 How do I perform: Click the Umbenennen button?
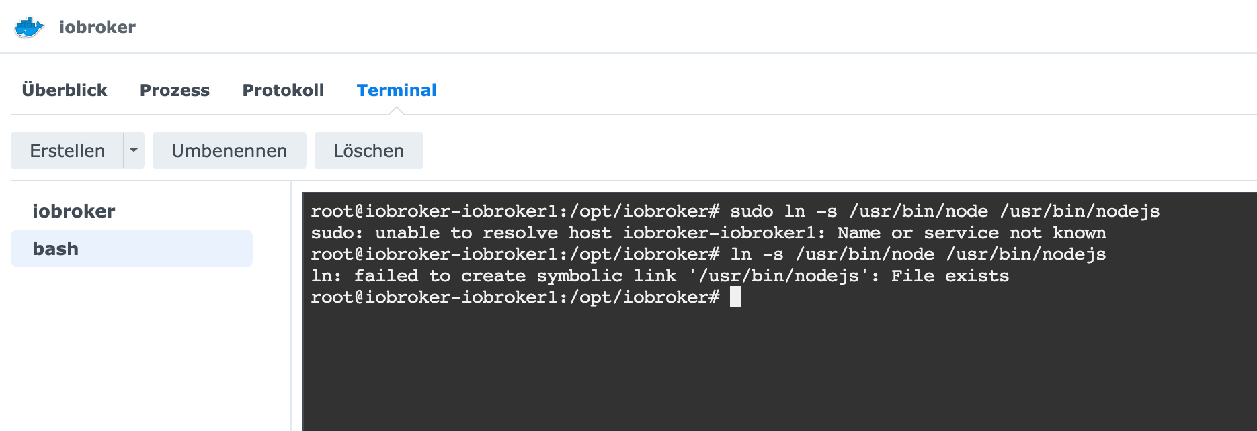[x=229, y=151]
